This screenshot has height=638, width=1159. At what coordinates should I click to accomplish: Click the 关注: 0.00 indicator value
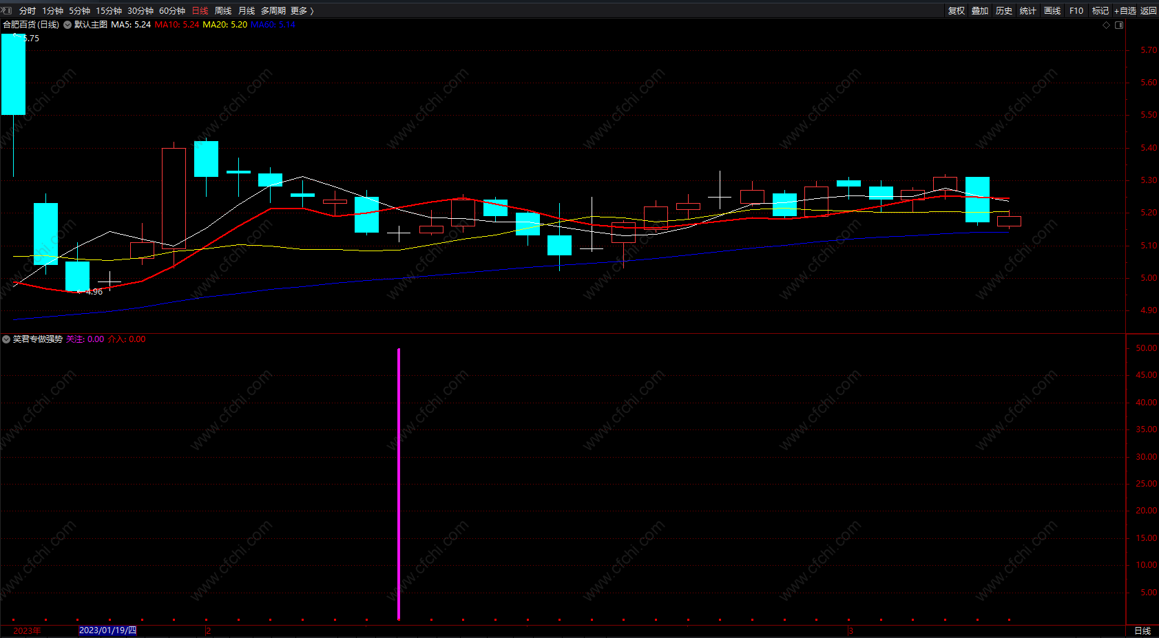pos(85,339)
